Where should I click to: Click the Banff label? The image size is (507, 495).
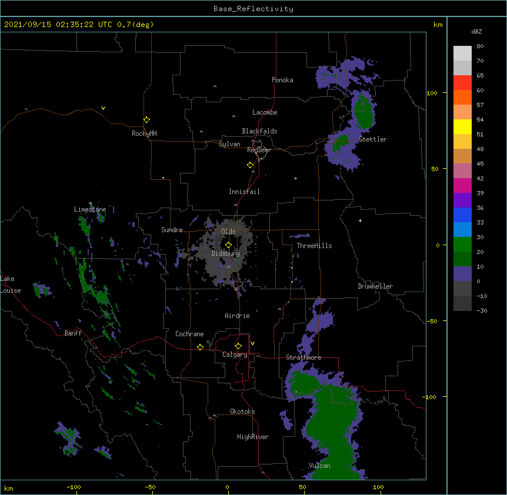point(73,333)
